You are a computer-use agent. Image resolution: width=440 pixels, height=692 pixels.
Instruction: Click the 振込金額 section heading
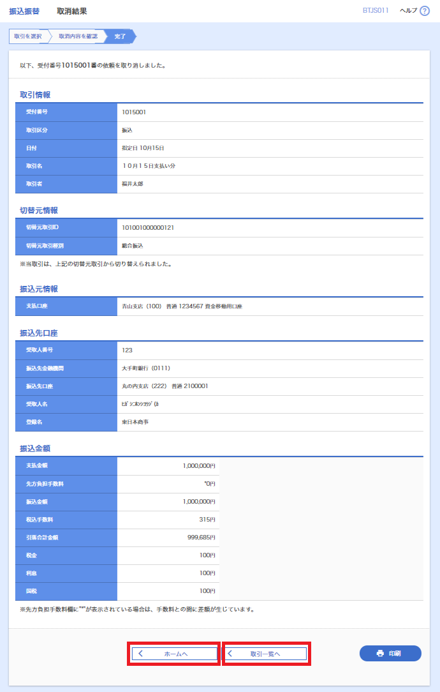click(x=35, y=448)
